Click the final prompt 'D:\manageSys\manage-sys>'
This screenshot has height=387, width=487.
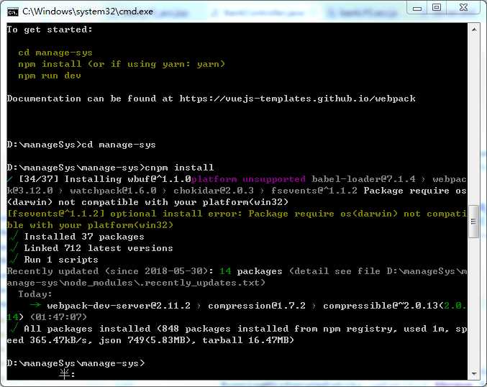76,363
